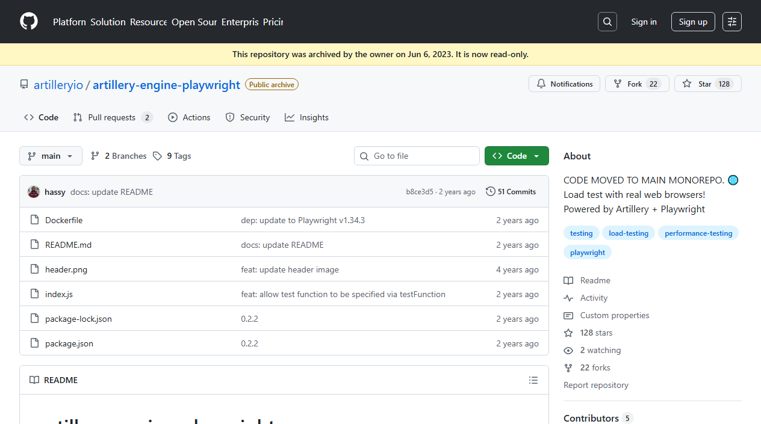Click the eye icon beside 2 watching
This screenshot has width=761, height=424.
click(x=568, y=350)
